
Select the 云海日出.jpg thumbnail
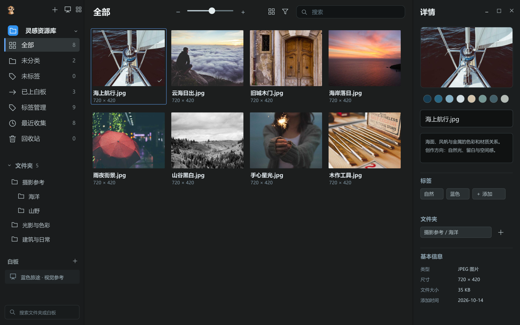pyautogui.click(x=207, y=58)
